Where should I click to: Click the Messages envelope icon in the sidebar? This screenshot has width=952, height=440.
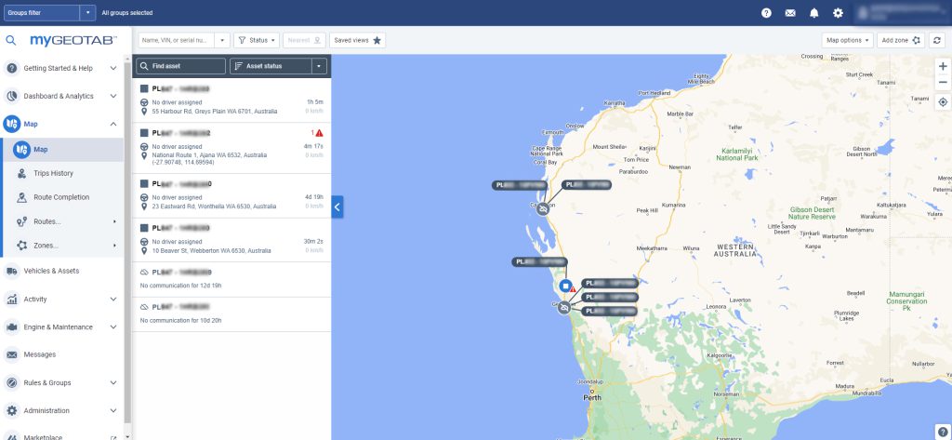click(x=11, y=354)
